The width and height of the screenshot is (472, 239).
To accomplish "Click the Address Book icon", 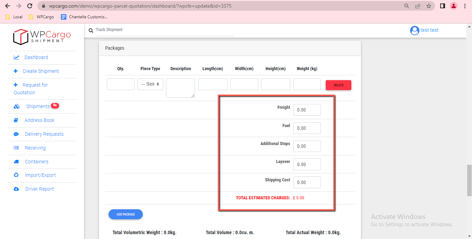I will coord(16,120).
